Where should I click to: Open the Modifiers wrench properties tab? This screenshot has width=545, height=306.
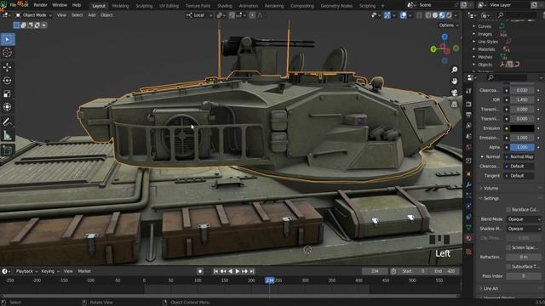[x=468, y=184]
